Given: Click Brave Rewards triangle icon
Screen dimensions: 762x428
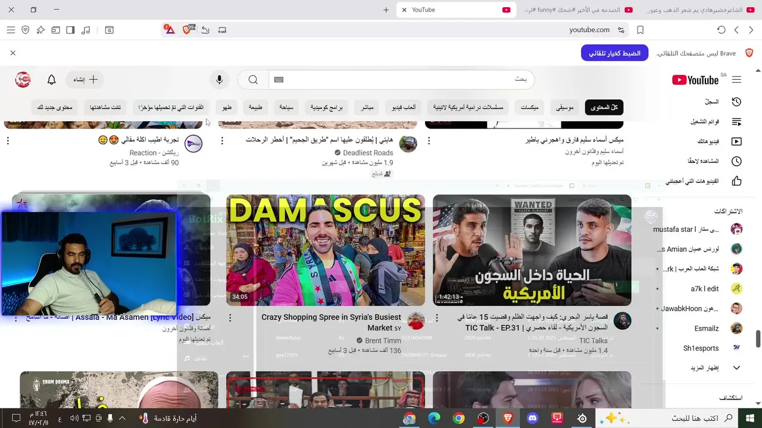Looking at the screenshot, I should click(x=169, y=30).
